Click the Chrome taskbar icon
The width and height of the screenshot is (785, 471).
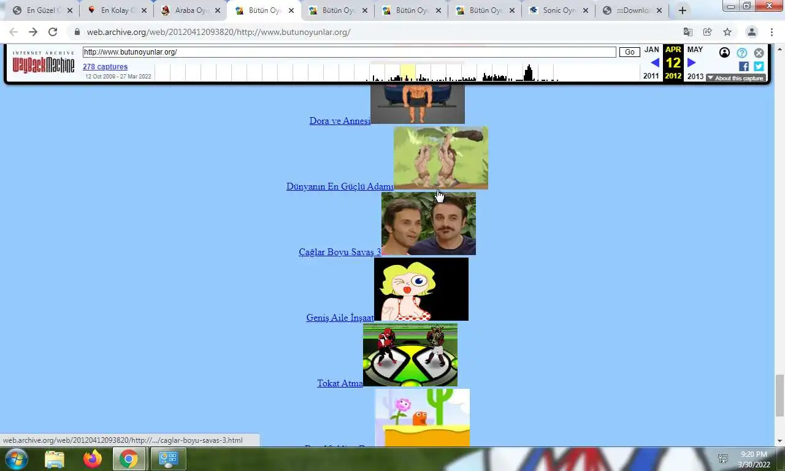(x=129, y=459)
